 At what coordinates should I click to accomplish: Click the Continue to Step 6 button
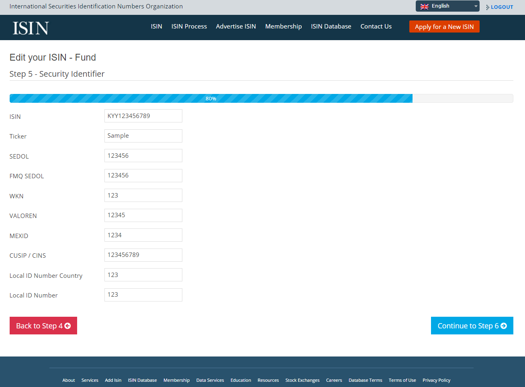click(x=472, y=326)
